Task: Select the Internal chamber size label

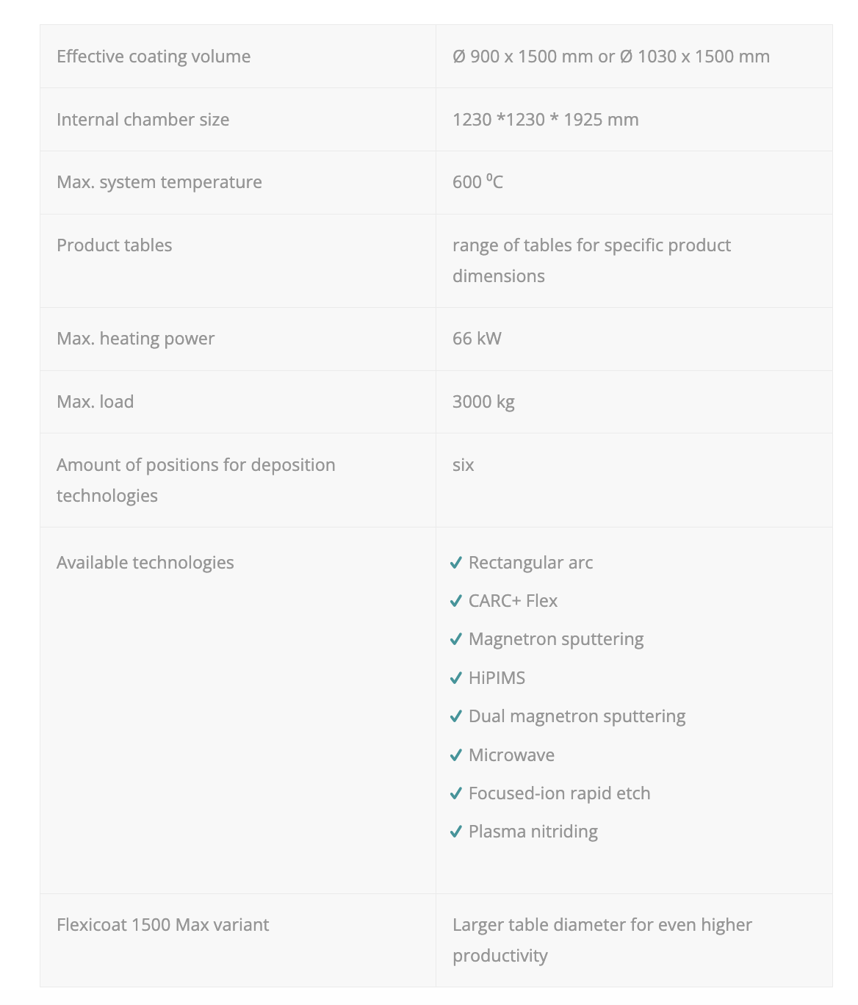Action: [143, 120]
